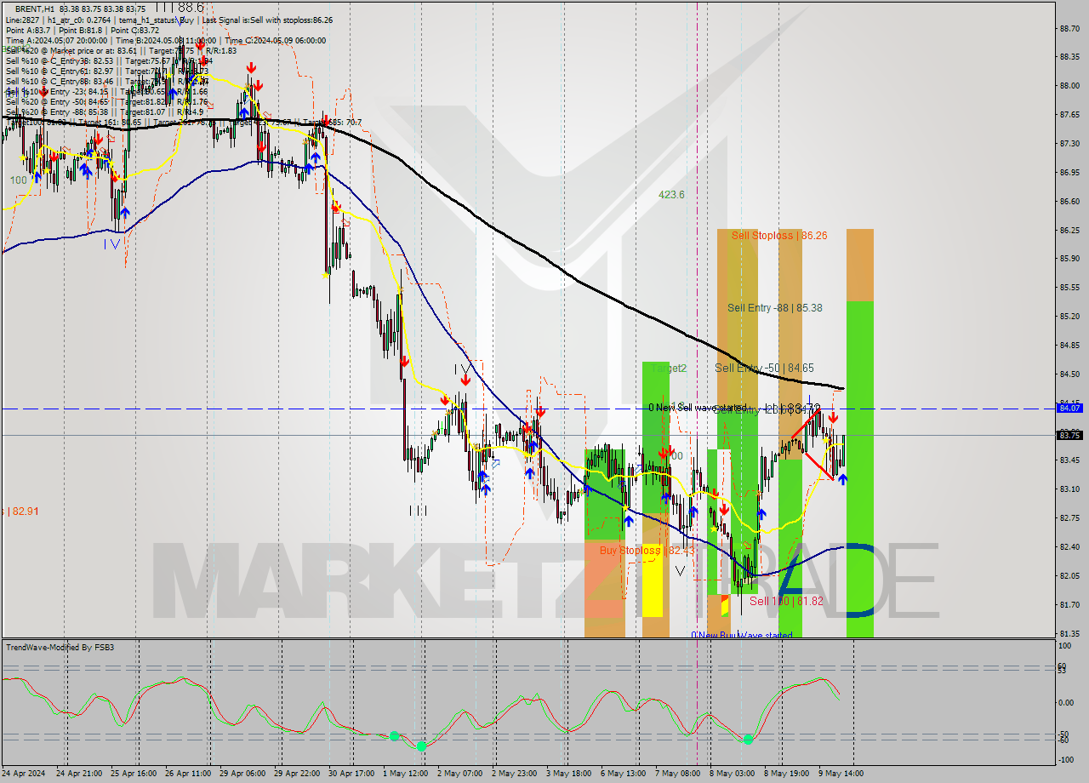The width and height of the screenshot is (1089, 783).
Task: Click the '0 New Buy Wave started' label
Action: [x=741, y=635]
